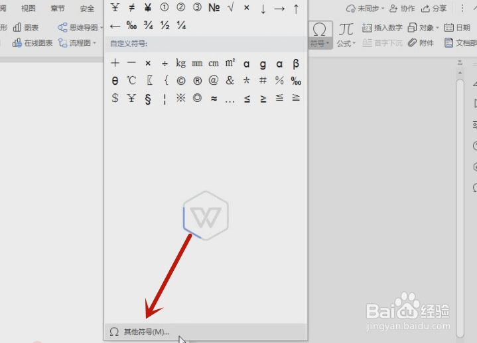Insert the division sign ÷
Image resolution: width=477 pixels, height=343 pixels.
tap(165, 64)
